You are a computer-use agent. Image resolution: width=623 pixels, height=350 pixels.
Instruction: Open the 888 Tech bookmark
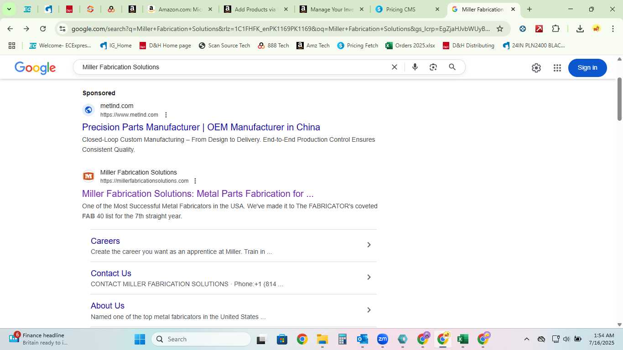pos(273,46)
